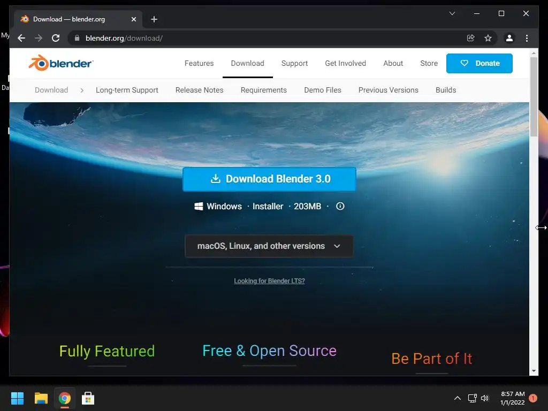Expand macOS, Linux, and other versions
The image size is (548, 411).
(269, 246)
